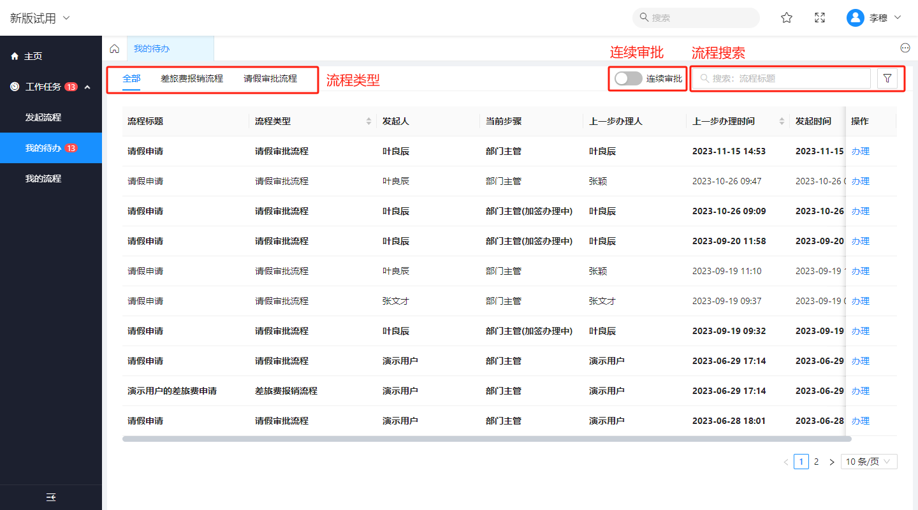Collapse the sidebar using bottom menu icon

51,497
